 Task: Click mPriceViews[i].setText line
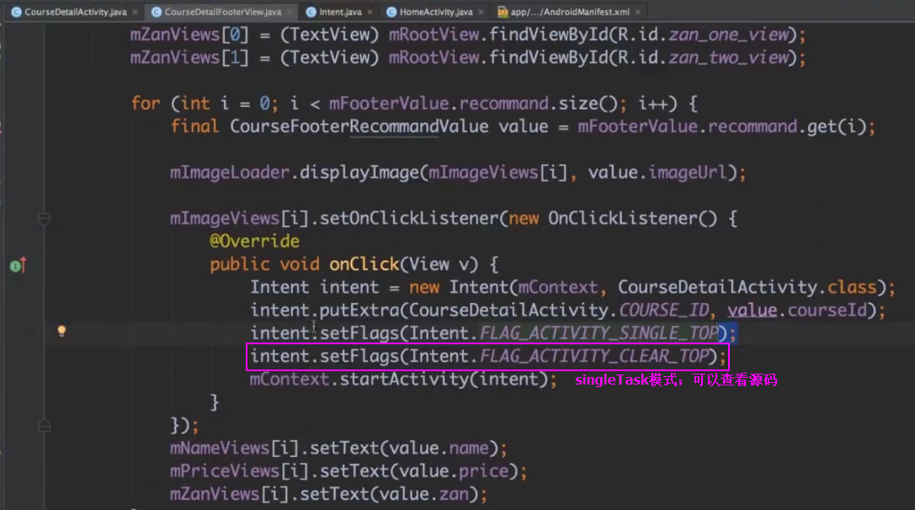coord(348,471)
